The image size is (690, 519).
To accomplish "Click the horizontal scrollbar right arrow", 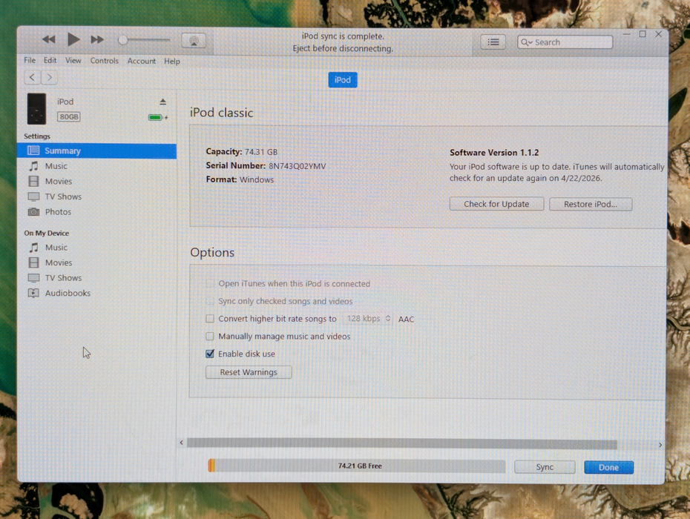I will 660,445.
